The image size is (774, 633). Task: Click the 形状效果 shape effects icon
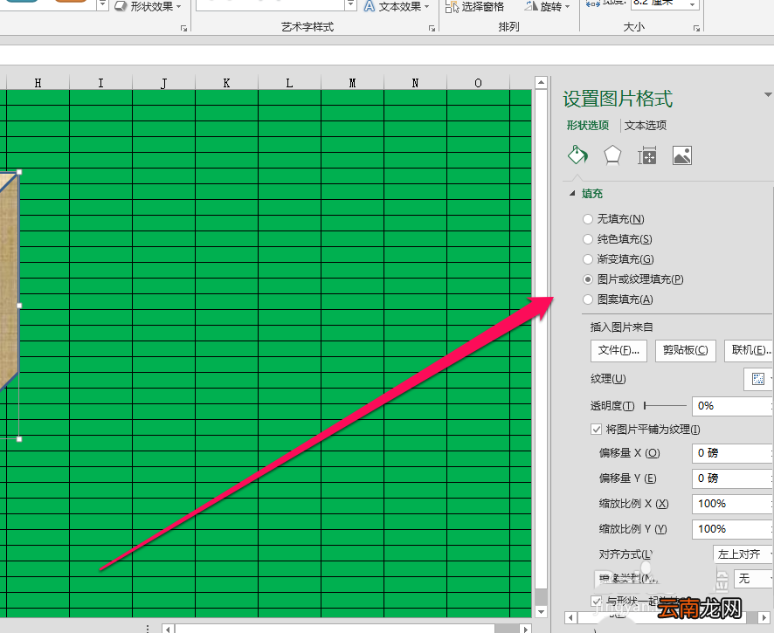121,6
